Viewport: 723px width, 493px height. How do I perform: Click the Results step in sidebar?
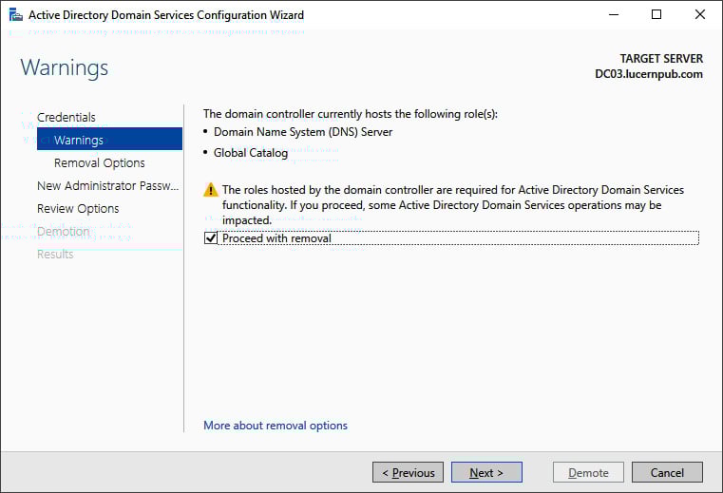(55, 255)
